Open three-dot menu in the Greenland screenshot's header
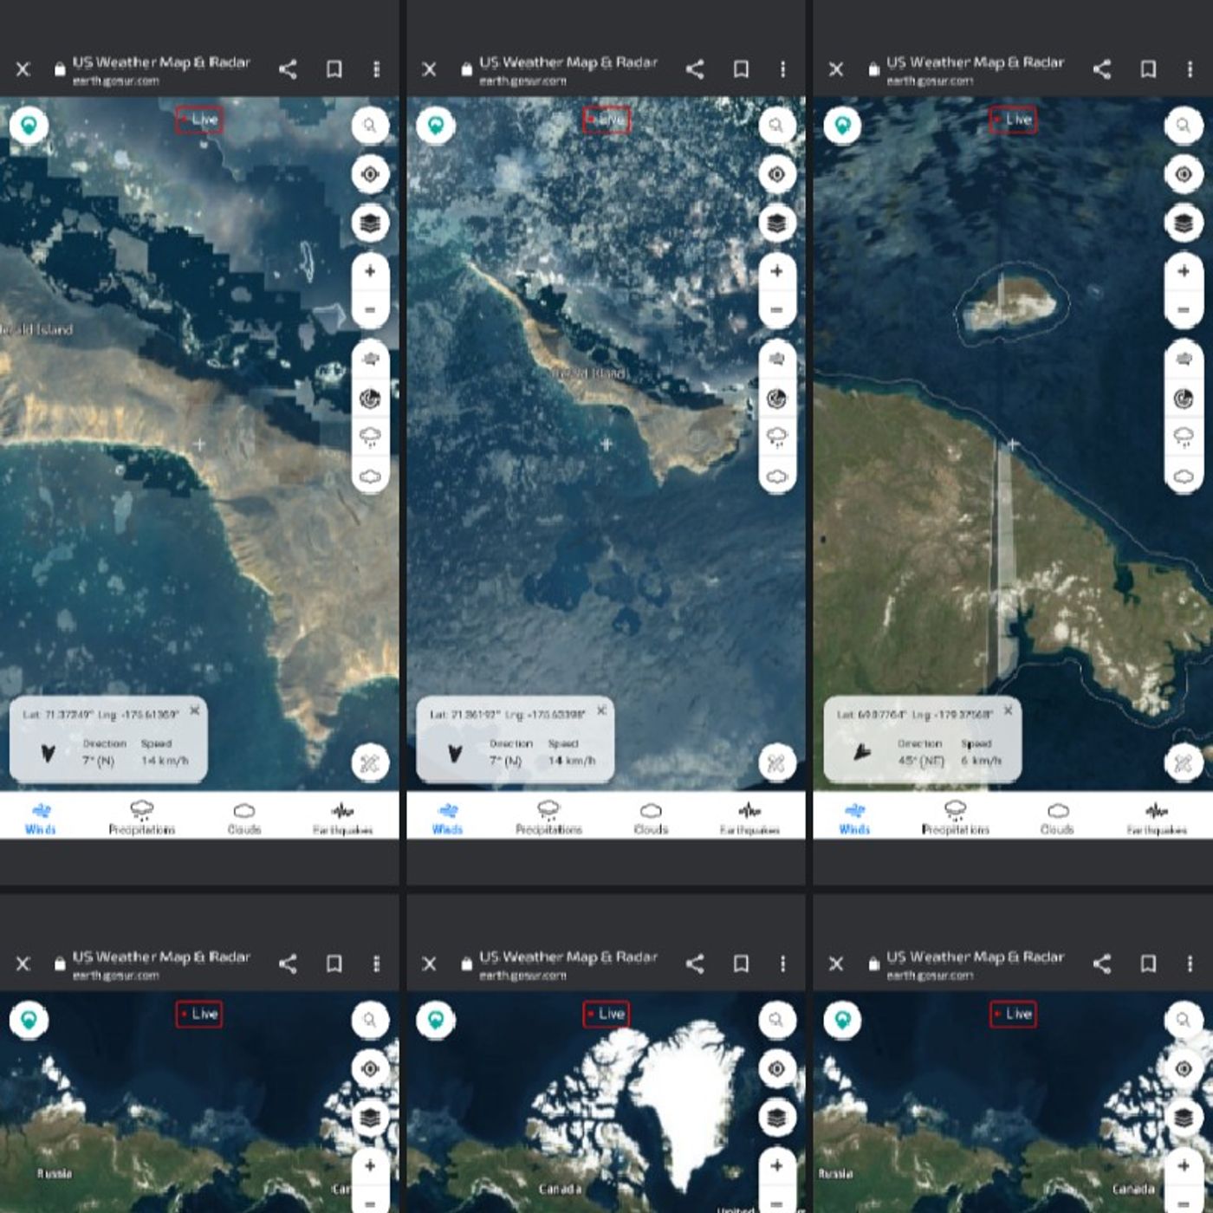The image size is (1213, 1213). (x=782, y=963)
